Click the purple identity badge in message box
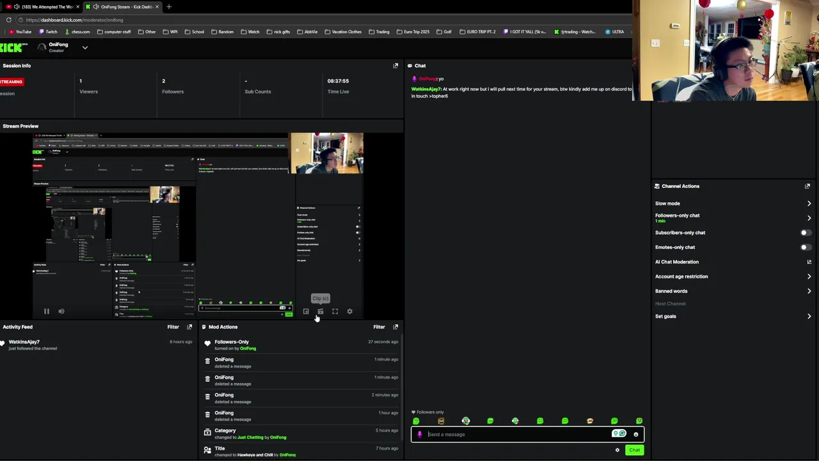The image size is (819, 461). click(x=420, y=434)
